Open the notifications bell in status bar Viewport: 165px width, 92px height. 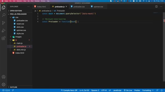tap(162, 90)
